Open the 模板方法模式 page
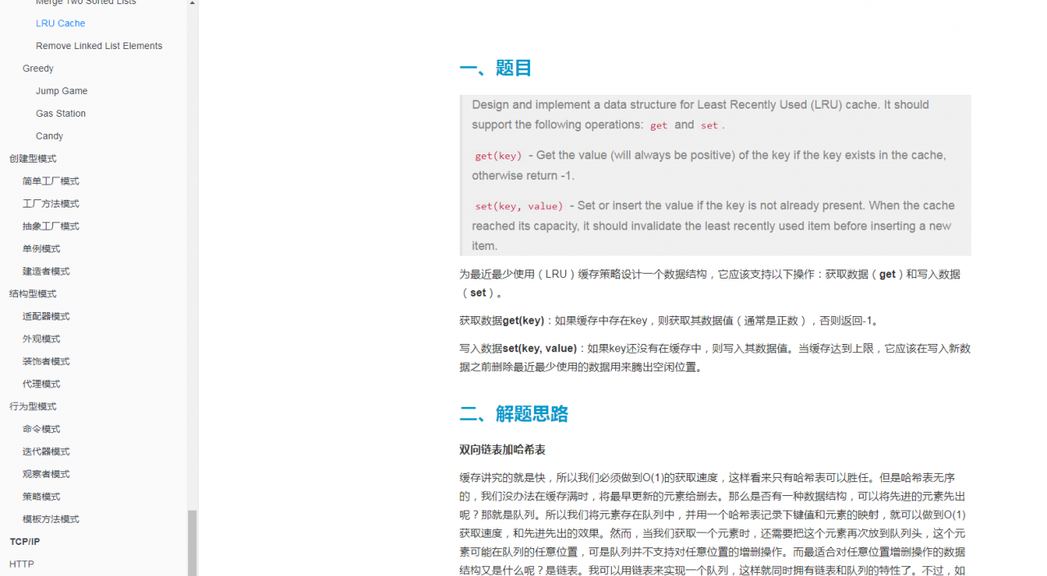This screenshot has width=1047, height=576. pos(51,520)
